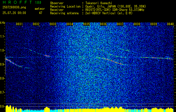Click the gray vertical marker bar at left edge
This screenshot has height=112, width=176.
(x=5, y=65)
